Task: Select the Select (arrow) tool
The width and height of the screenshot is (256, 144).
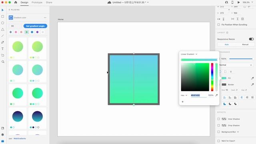Action: point(3,10)
